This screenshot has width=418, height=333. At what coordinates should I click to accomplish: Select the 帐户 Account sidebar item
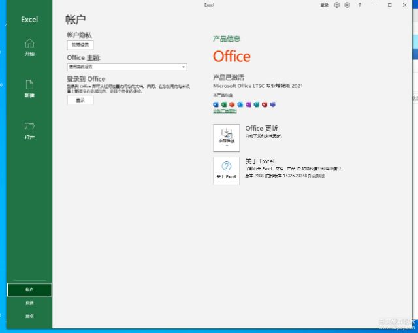[x=29, y=289]
